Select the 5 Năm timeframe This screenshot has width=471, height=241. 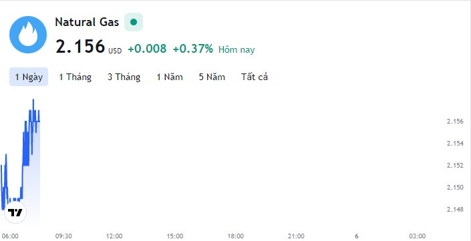click(x=212, y=77)
